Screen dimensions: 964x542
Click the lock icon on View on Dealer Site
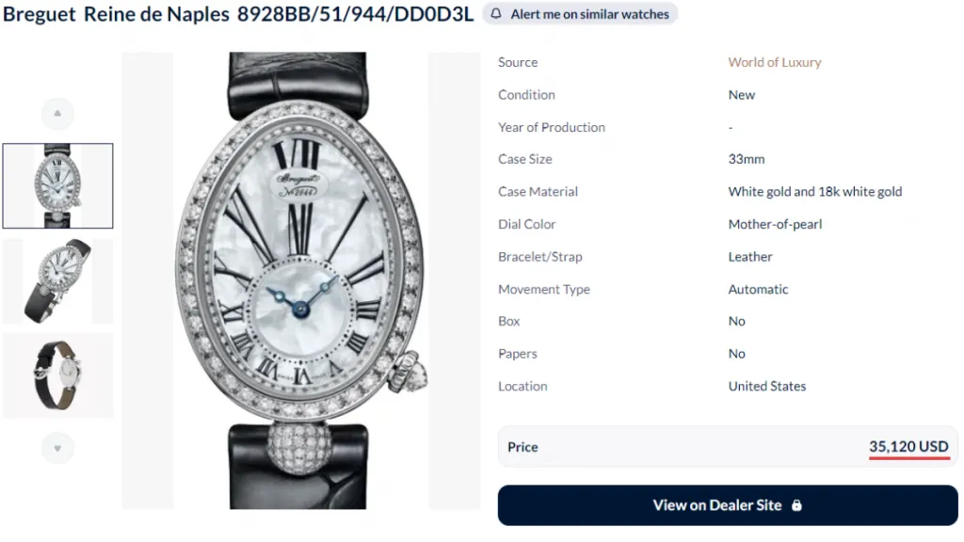(x=796, y=505)
